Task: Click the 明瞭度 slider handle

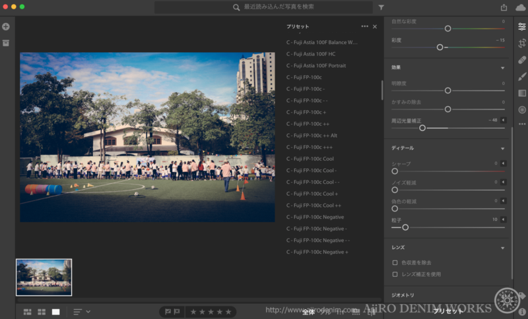Action: [448, 90]
